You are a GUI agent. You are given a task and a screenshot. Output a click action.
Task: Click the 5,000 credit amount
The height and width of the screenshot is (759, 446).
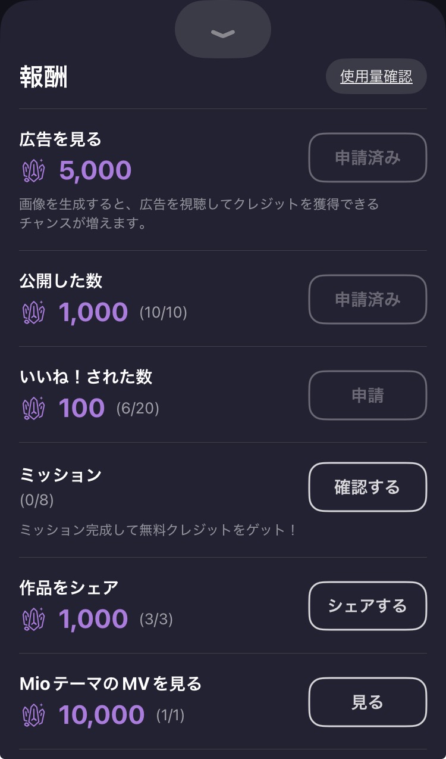click(x=95, y=171)
